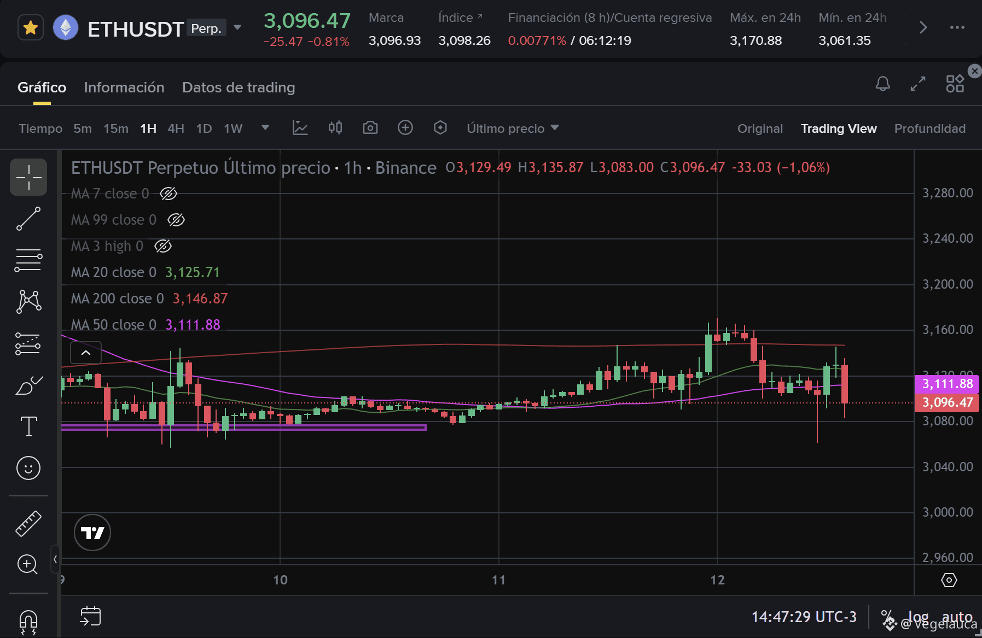Image resolution: width=982 pixels, height=638 pixels.
Task: Select the brush drawing tool
Action: 28,385
